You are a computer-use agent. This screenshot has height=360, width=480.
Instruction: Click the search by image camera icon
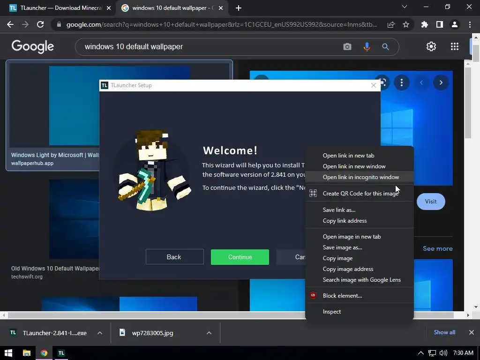[x=347, y=46]
